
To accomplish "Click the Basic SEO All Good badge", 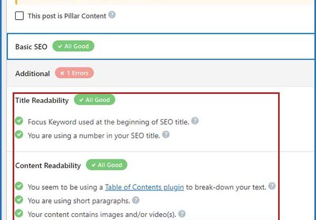I will [73, 46].
